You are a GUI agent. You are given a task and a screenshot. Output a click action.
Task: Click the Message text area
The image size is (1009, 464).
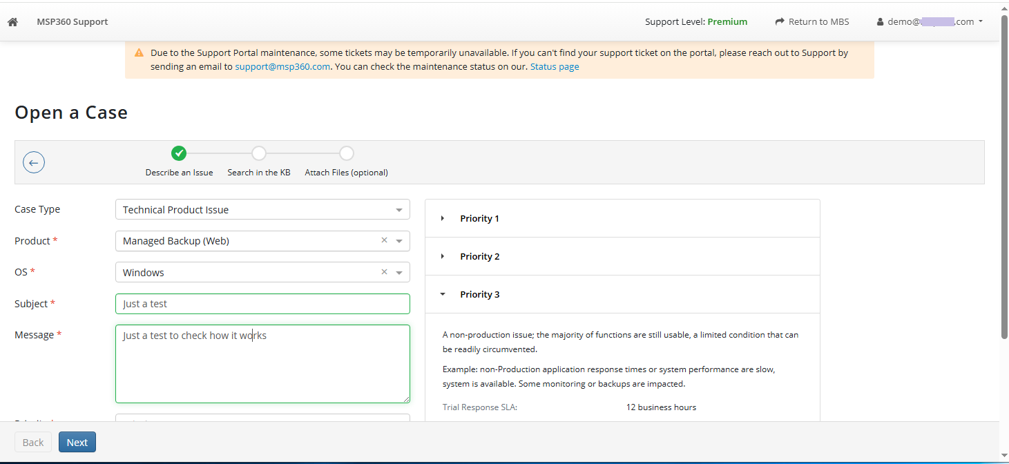point(262,364)
